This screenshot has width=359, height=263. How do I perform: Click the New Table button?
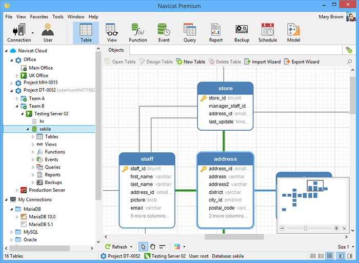pyautogui.click(x=190, y=62)
